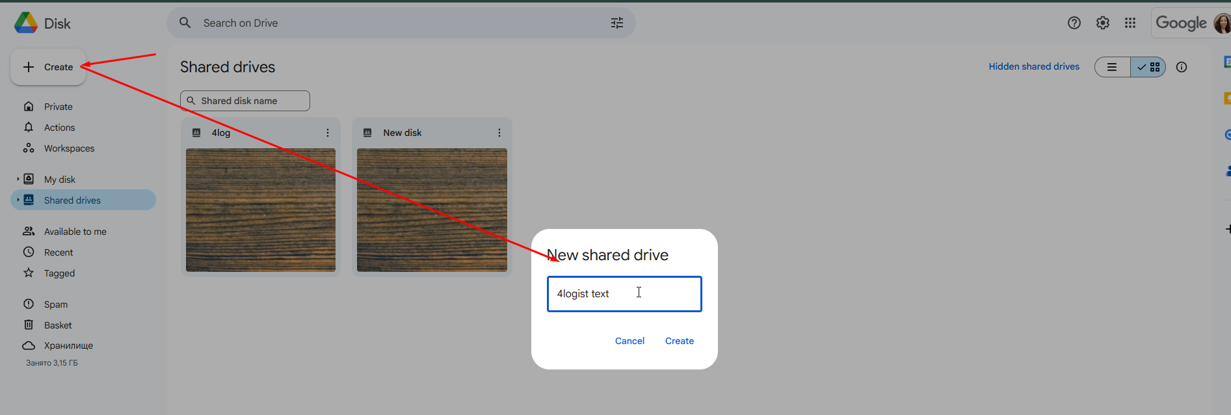Image resolution: width=1231 pixels, height=415 pixels.
Task: Open Hidden shared drives link
Action: [1033, 66]
